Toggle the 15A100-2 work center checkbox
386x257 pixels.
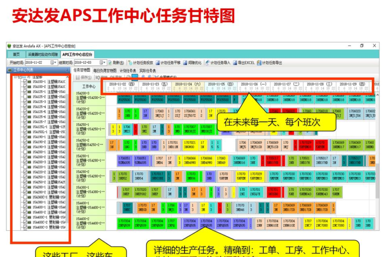[25, 86]
